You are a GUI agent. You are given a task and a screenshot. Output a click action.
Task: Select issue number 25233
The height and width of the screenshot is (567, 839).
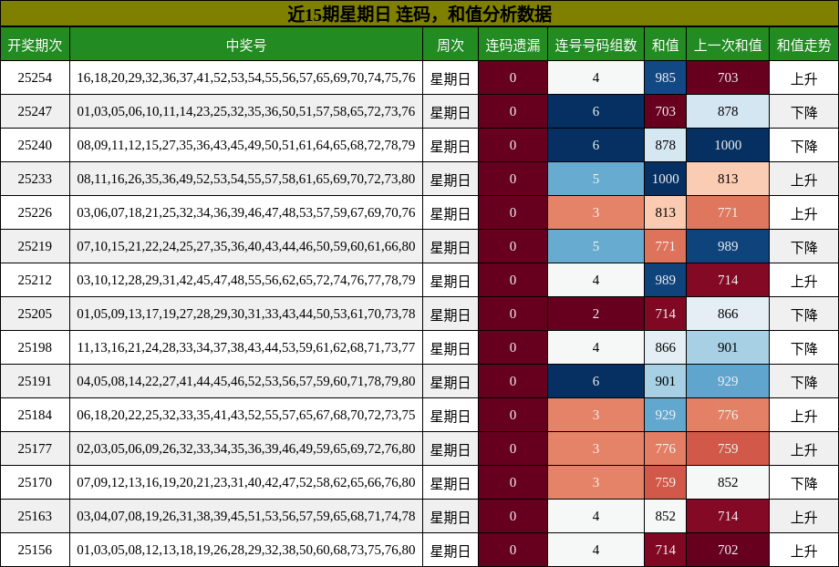pos(35,179)
